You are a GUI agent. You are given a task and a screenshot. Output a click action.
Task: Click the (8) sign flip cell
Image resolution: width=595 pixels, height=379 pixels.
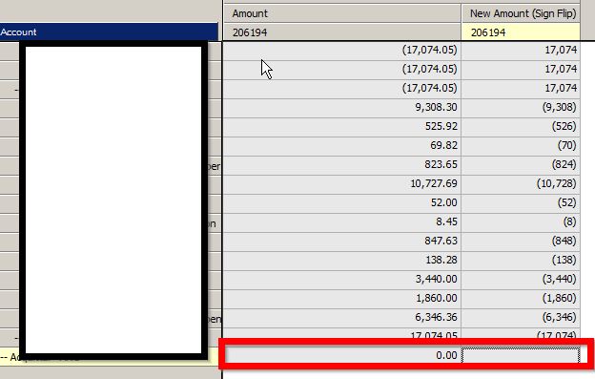click(521, 221)
